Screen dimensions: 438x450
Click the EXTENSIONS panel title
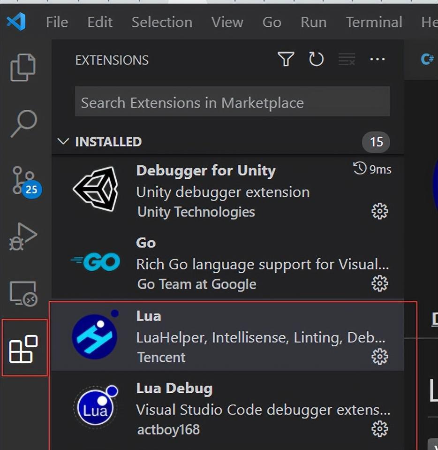point(112,60)
